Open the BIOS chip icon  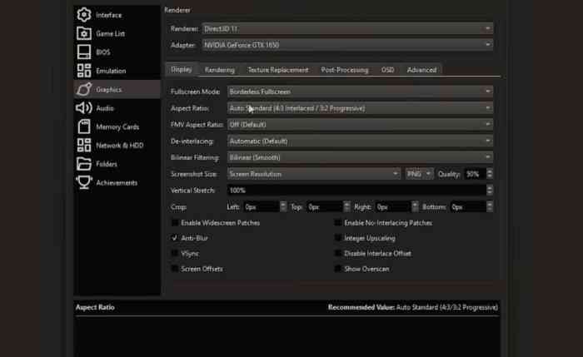[x=83, y=52]
